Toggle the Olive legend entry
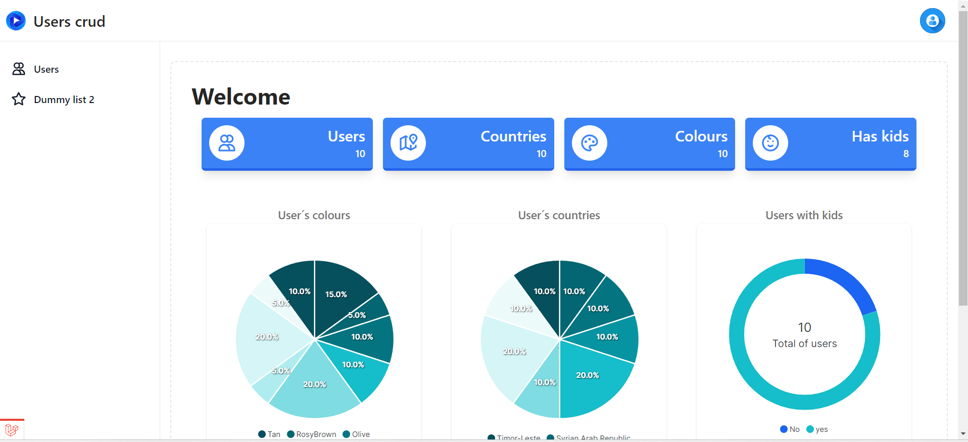Viewport: 968px width, 442px height. pos(356,434)
